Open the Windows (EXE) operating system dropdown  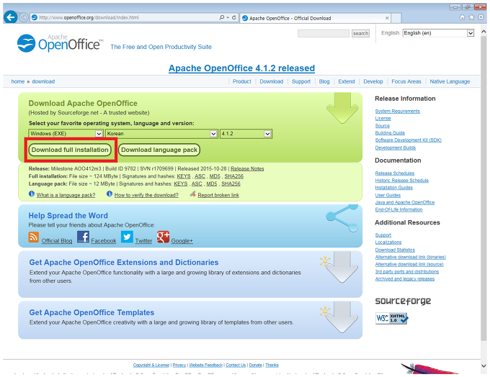click(66, 134)
